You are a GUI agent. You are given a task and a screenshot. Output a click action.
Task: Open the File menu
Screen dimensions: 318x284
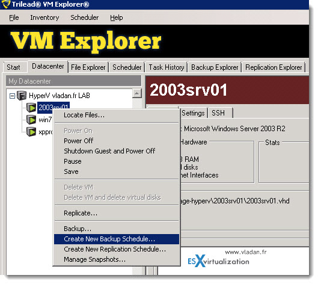(x=14, y=17)
